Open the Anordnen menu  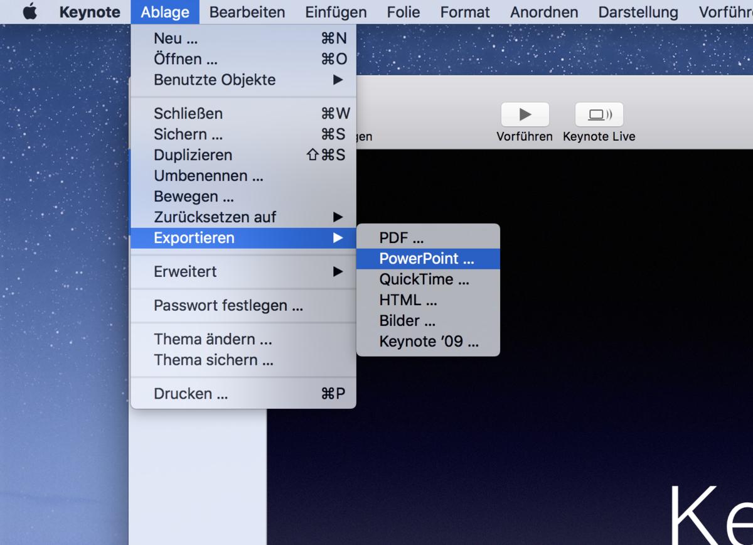pos(544,12)
